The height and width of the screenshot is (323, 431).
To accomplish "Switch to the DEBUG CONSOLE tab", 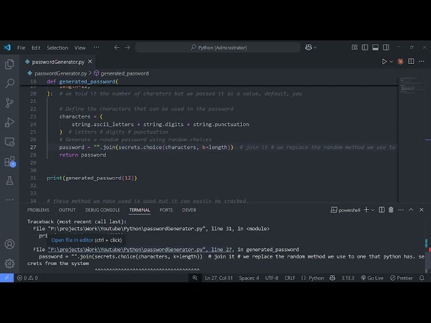I will [102, 210].
